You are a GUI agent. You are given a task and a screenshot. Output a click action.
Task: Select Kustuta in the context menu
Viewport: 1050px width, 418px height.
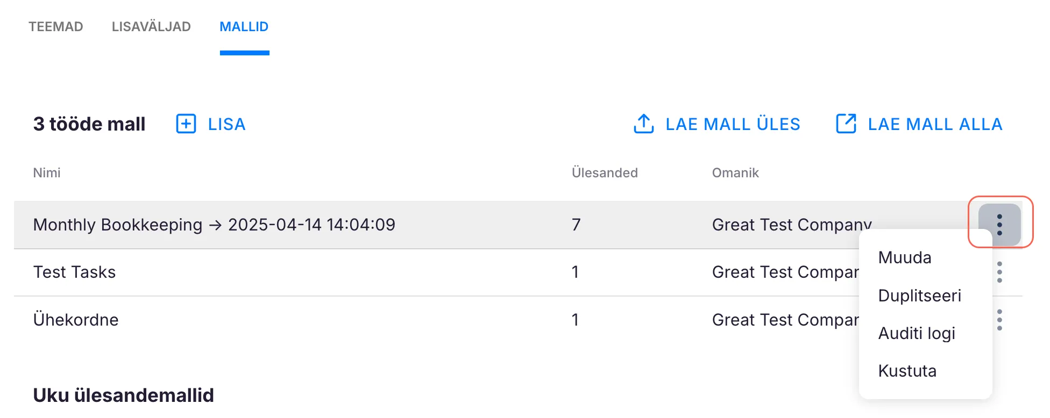coord(907,371)
